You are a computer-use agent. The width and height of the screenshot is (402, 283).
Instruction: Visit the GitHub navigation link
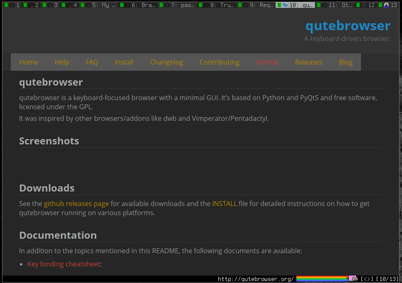267,62
